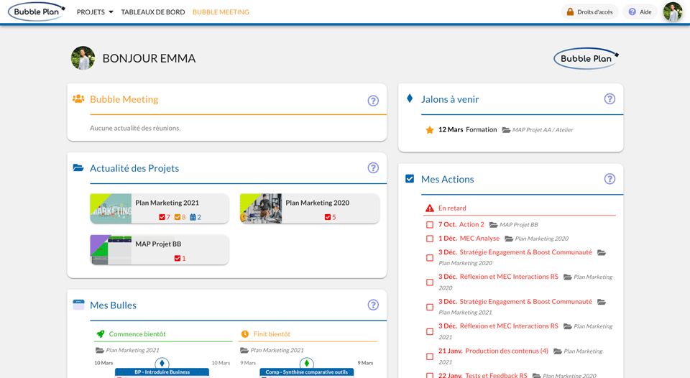The image size is (690, 378).
Task: Click the Bubble Plan logo beside greeting
Action: click(x=586, y=58)
